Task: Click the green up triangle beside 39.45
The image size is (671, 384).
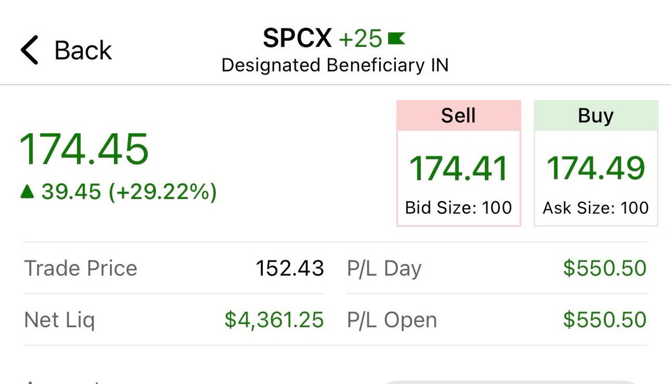Action: coord(27,193)
